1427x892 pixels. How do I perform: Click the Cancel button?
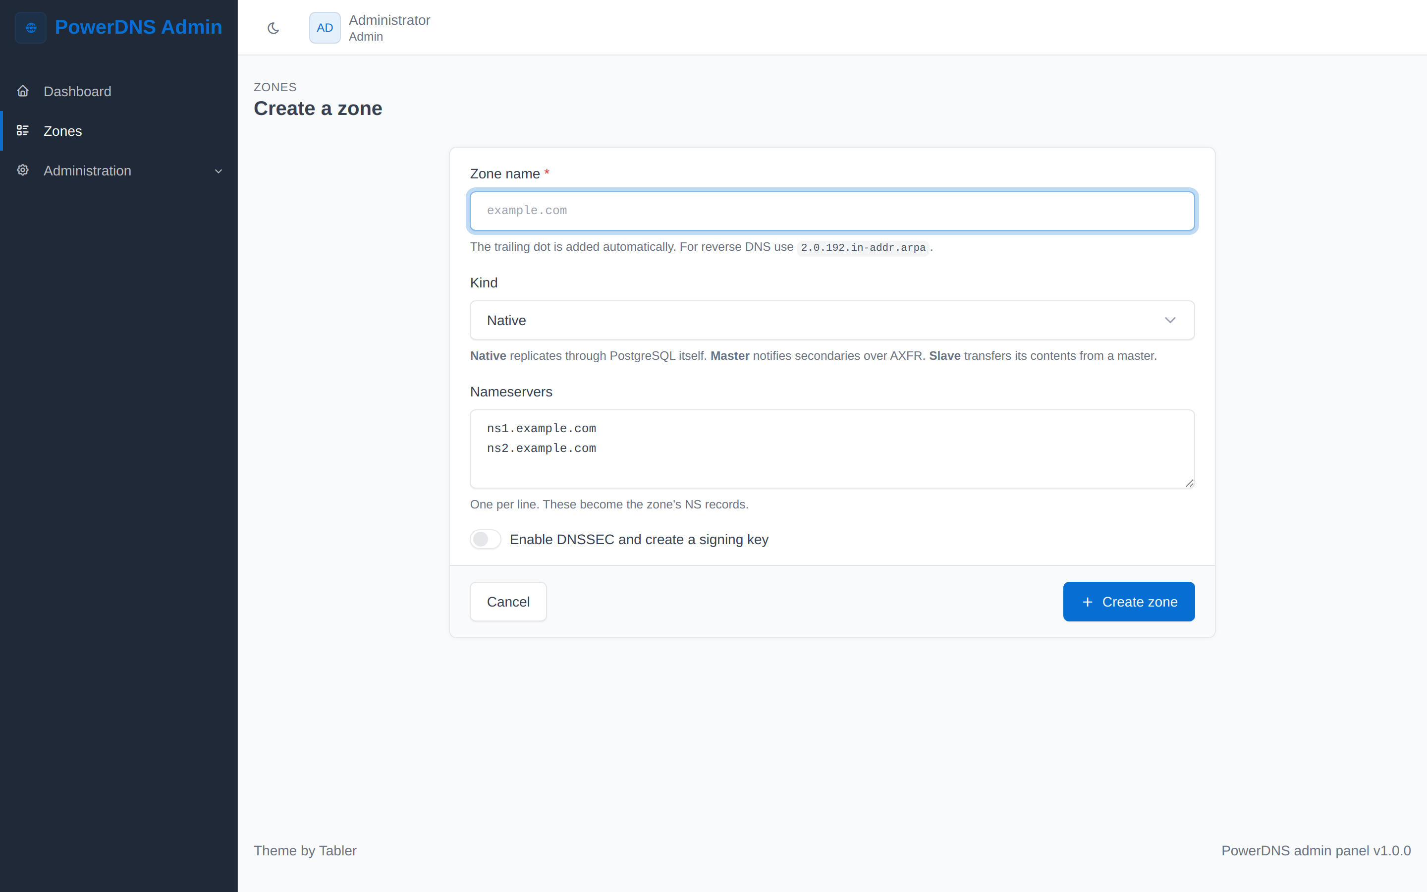[x=508, y=602]
